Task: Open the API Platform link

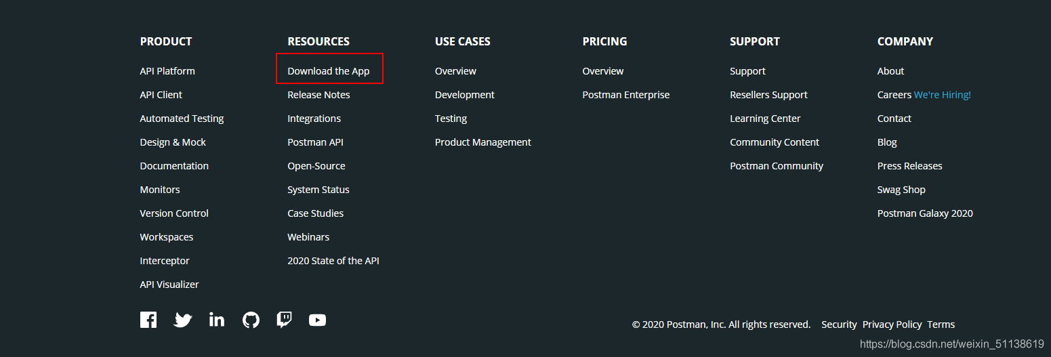Action: click(167, 71)
